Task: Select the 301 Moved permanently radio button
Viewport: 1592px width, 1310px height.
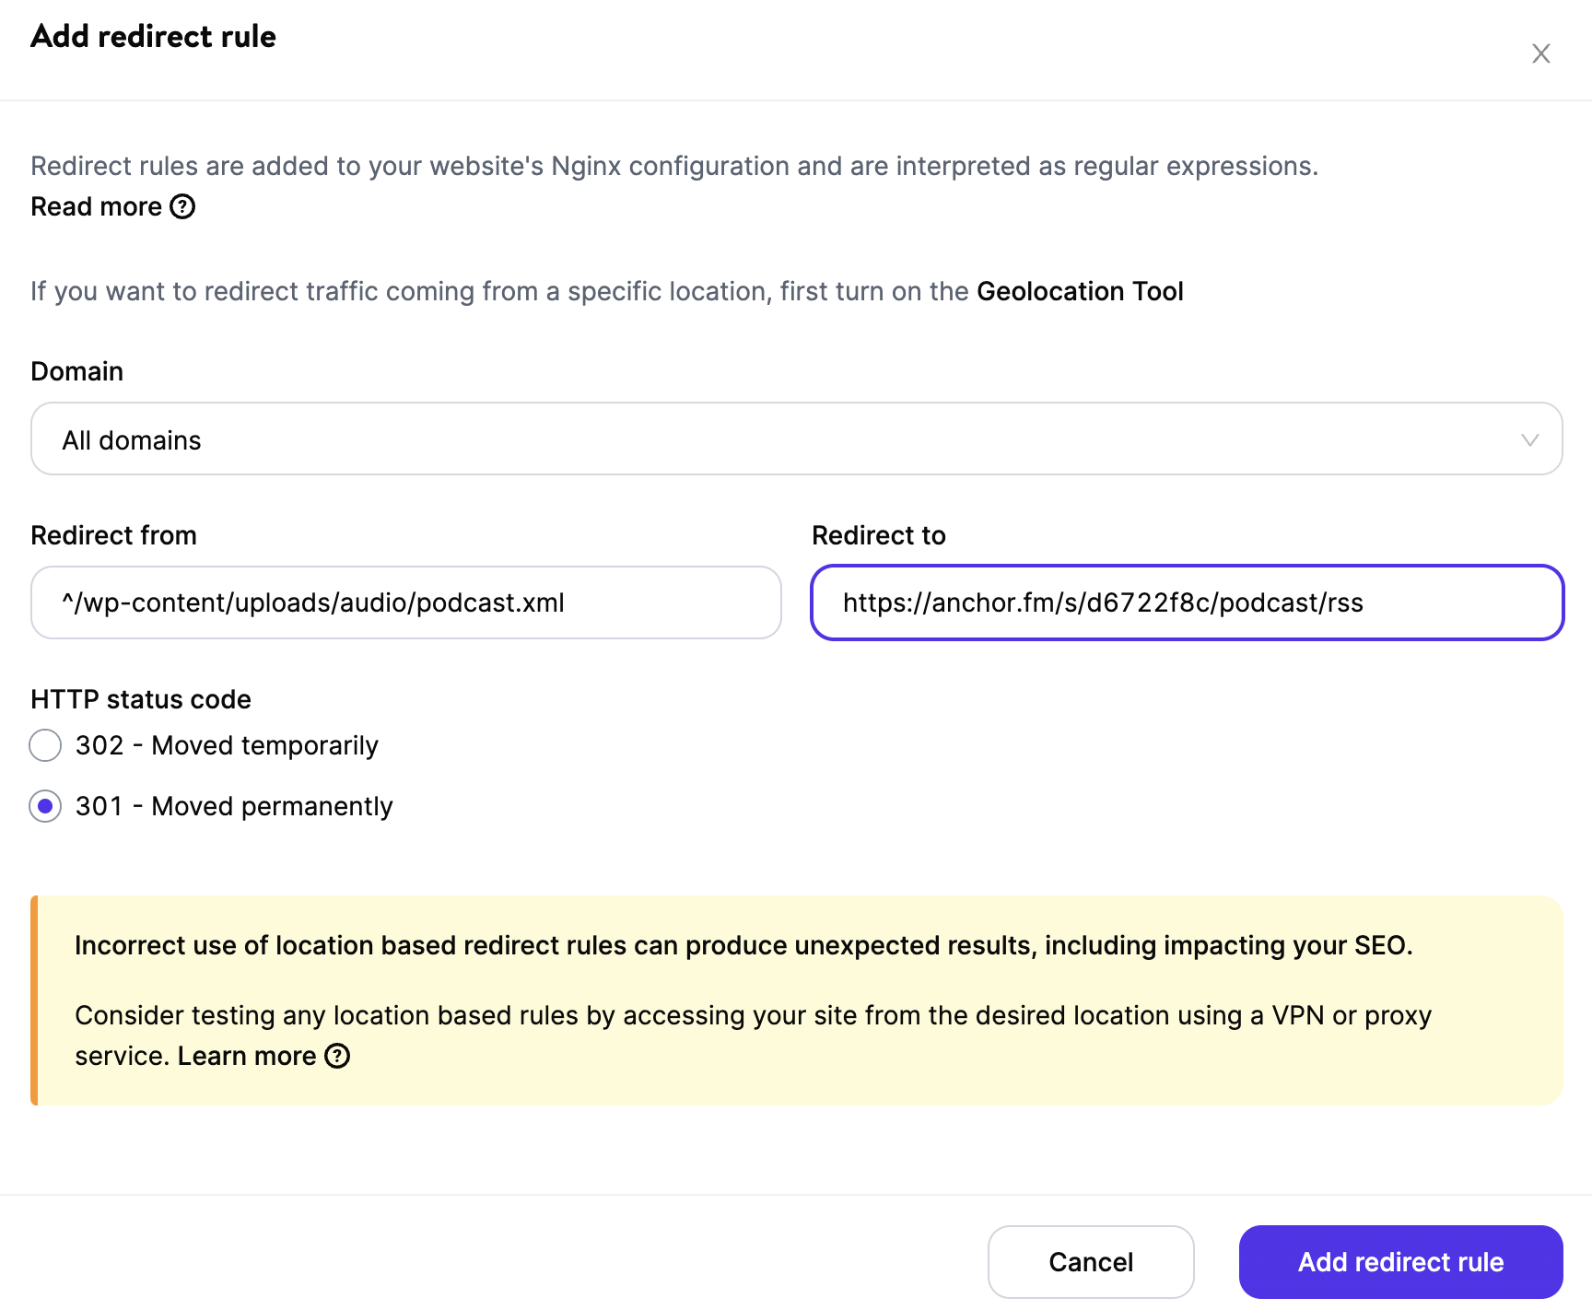Action: (45, 806)
